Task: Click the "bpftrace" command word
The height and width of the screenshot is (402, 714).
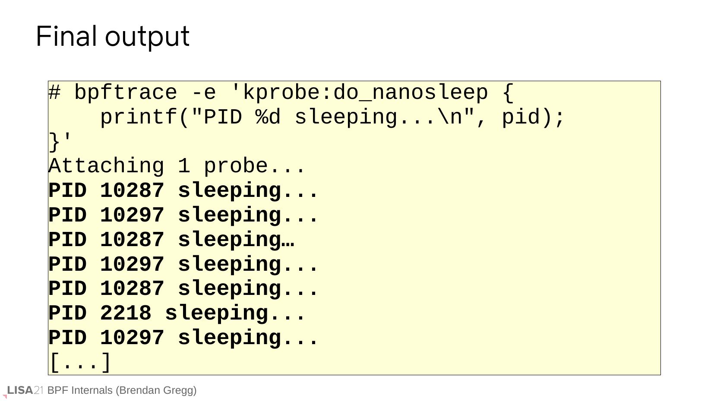Action: pos(126,93)
